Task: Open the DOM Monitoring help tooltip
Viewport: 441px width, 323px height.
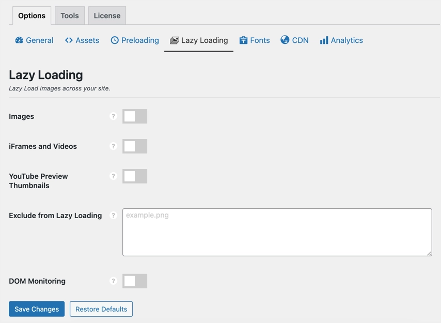Action: pos(113,281)
